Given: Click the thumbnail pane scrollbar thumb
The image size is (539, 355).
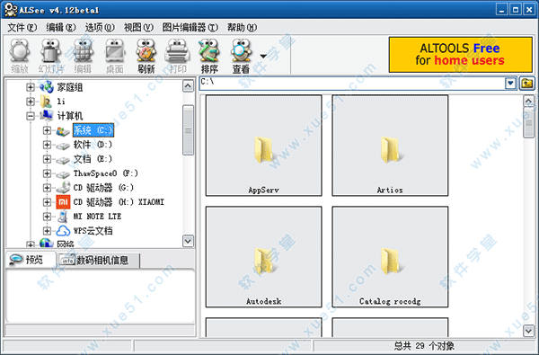Looking at the screenshot, I should (x=529, y=122).
